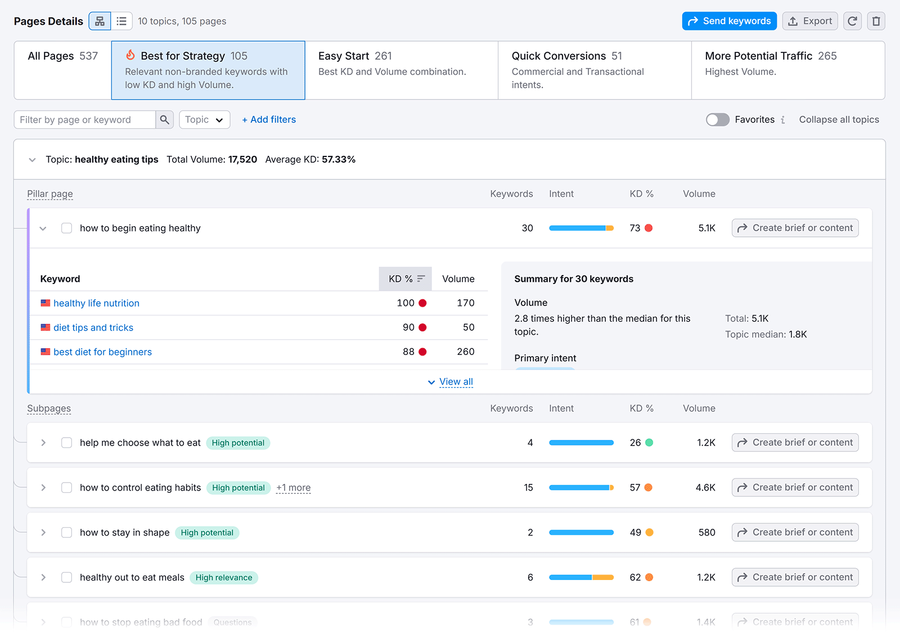Click the filter by page or keyword field

pos(84,119)
